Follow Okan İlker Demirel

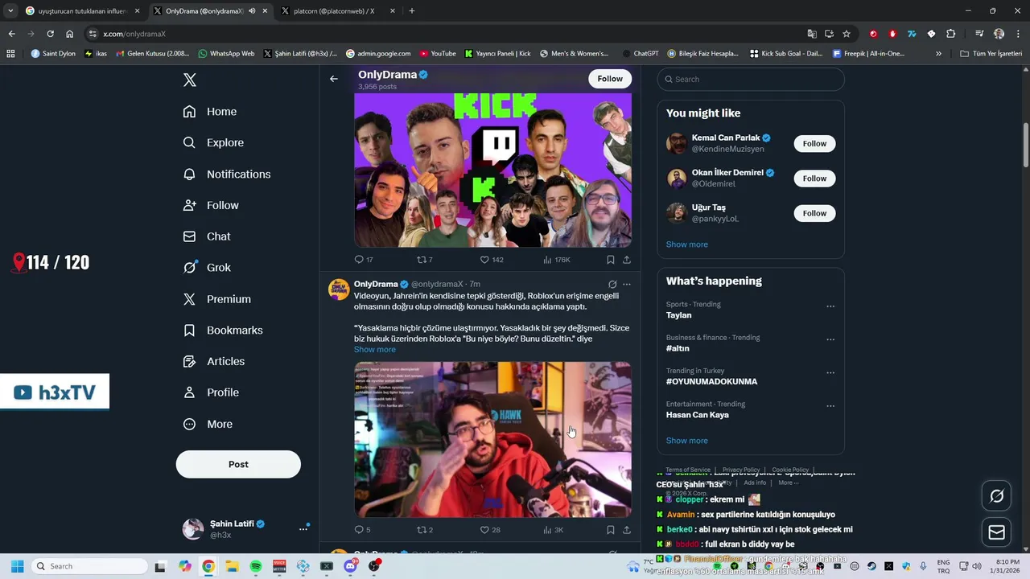tap(814, 179)
